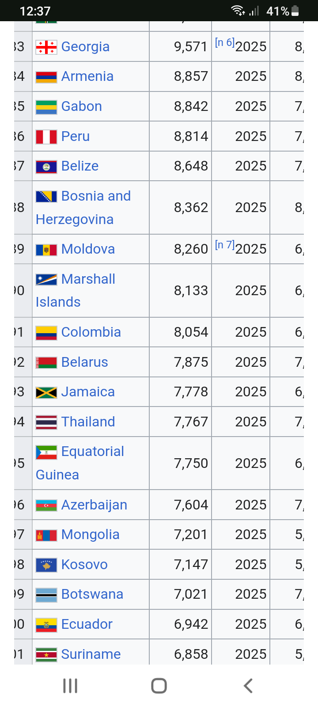The height and width of the screenshot is (707, 318).
Task: Tap the Moldova flag icon
Action: coord(46,250)
